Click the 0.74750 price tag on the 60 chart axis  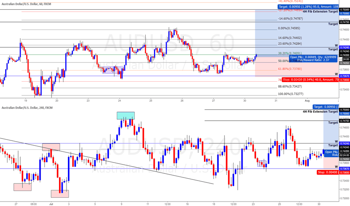click(x=344, y=22)
